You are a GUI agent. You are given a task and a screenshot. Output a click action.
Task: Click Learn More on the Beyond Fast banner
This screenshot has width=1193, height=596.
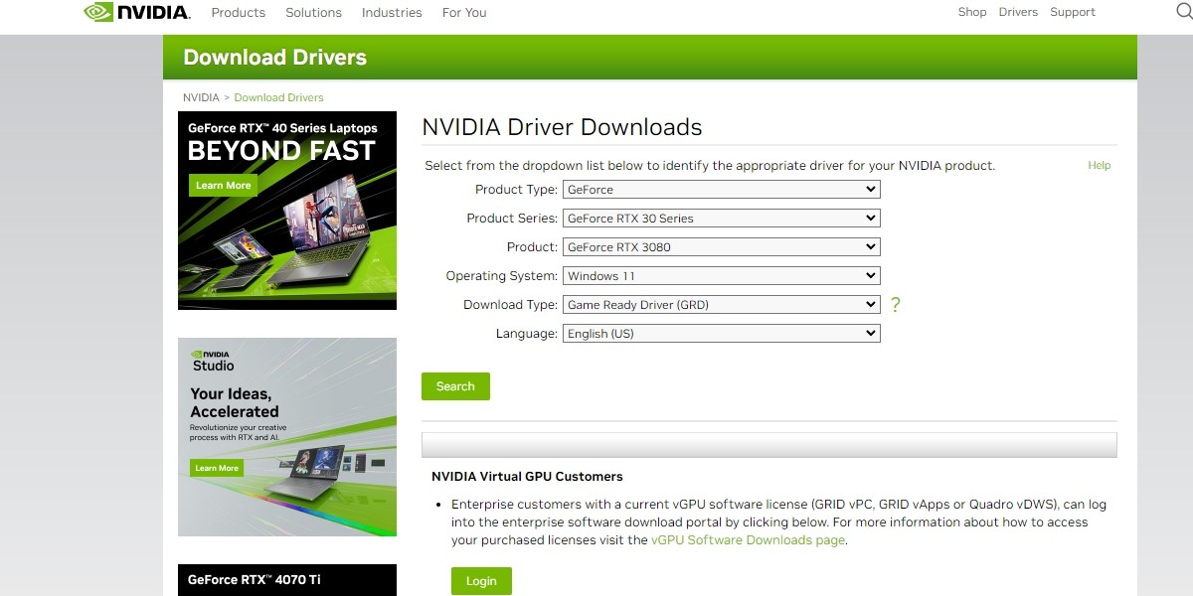click(223, 185)
